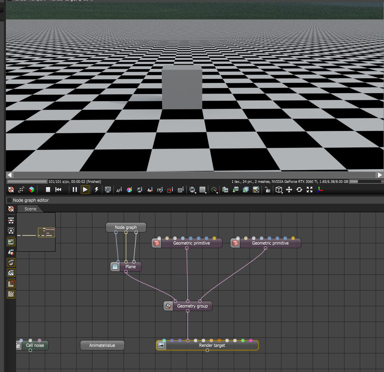This screenshot has height=372, width=384.
Task: Click the red cube icon on left Geometric primitive
Action: click(x=156, y=243)
